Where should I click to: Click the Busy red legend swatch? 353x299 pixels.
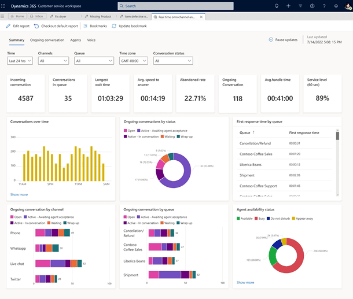(256, 219)
